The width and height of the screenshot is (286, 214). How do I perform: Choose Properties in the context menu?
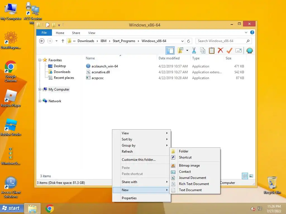[142, 198]
